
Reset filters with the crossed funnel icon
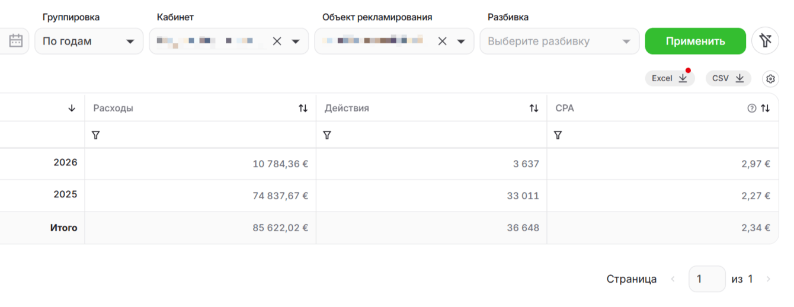766,41
